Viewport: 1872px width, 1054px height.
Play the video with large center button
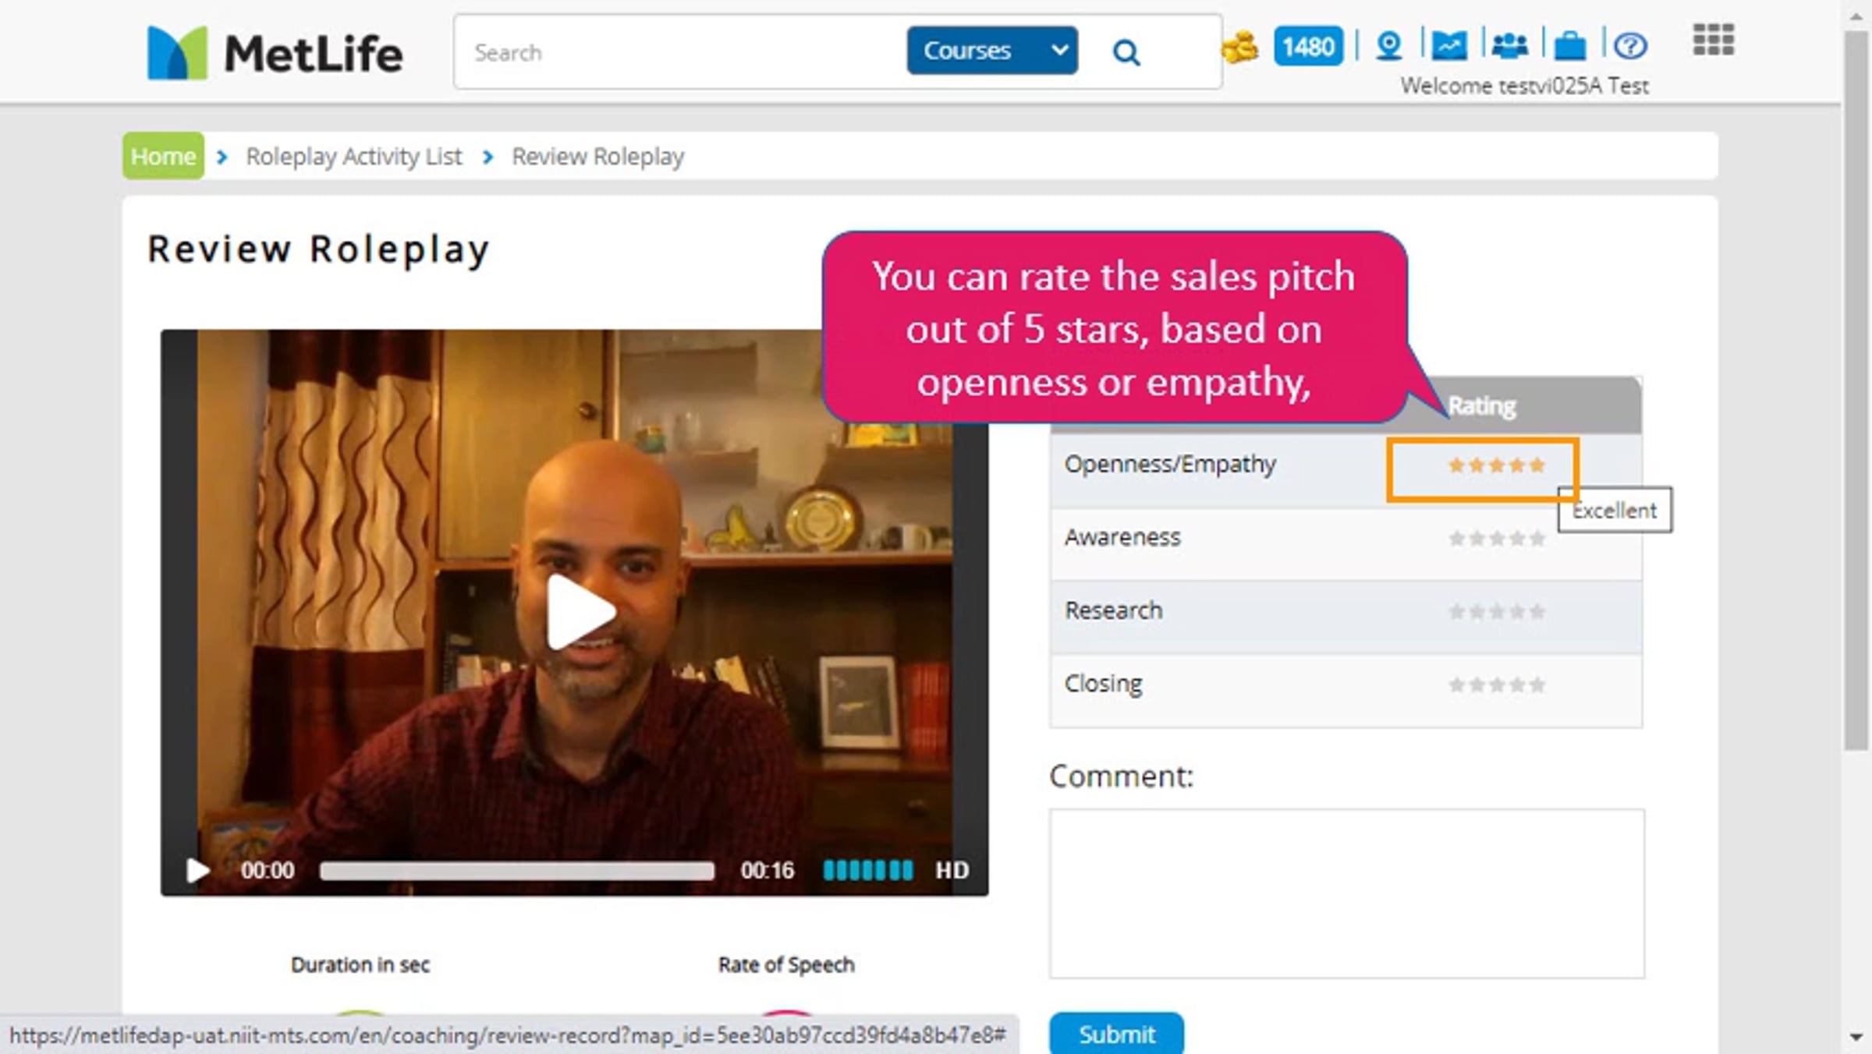click(x=580, y=612)
